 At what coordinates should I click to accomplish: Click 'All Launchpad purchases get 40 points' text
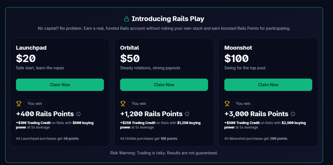pyautogui.click(x=48, y=138)
